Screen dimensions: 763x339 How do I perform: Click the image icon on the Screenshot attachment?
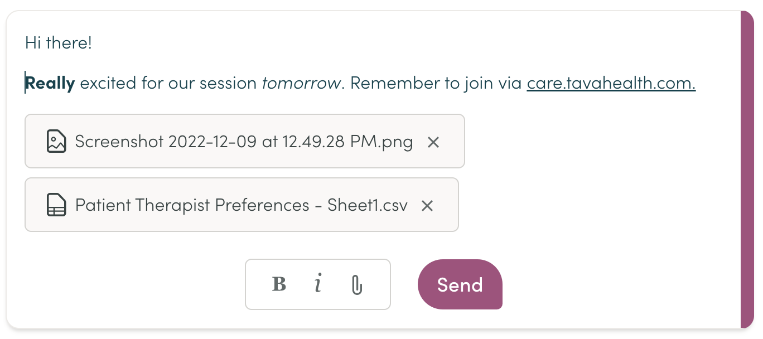click(x=56, y=141)
